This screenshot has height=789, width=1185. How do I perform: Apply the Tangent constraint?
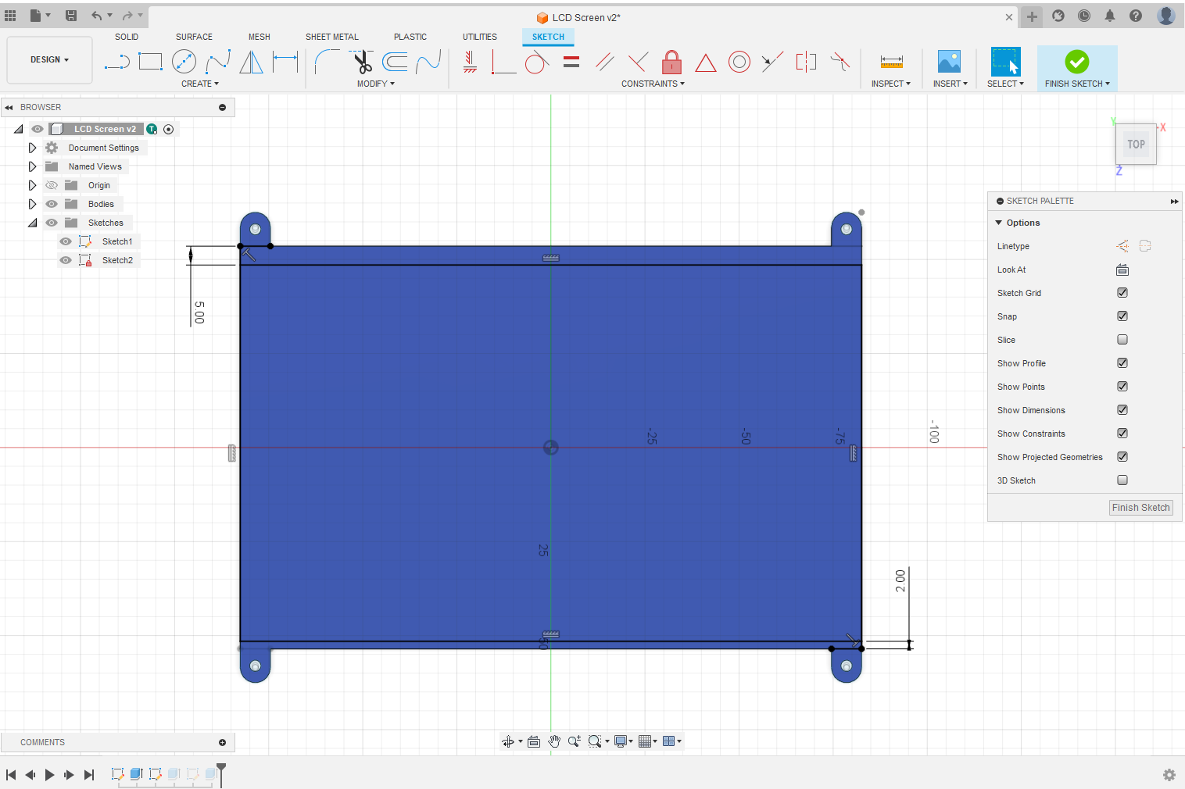point(536,62)
